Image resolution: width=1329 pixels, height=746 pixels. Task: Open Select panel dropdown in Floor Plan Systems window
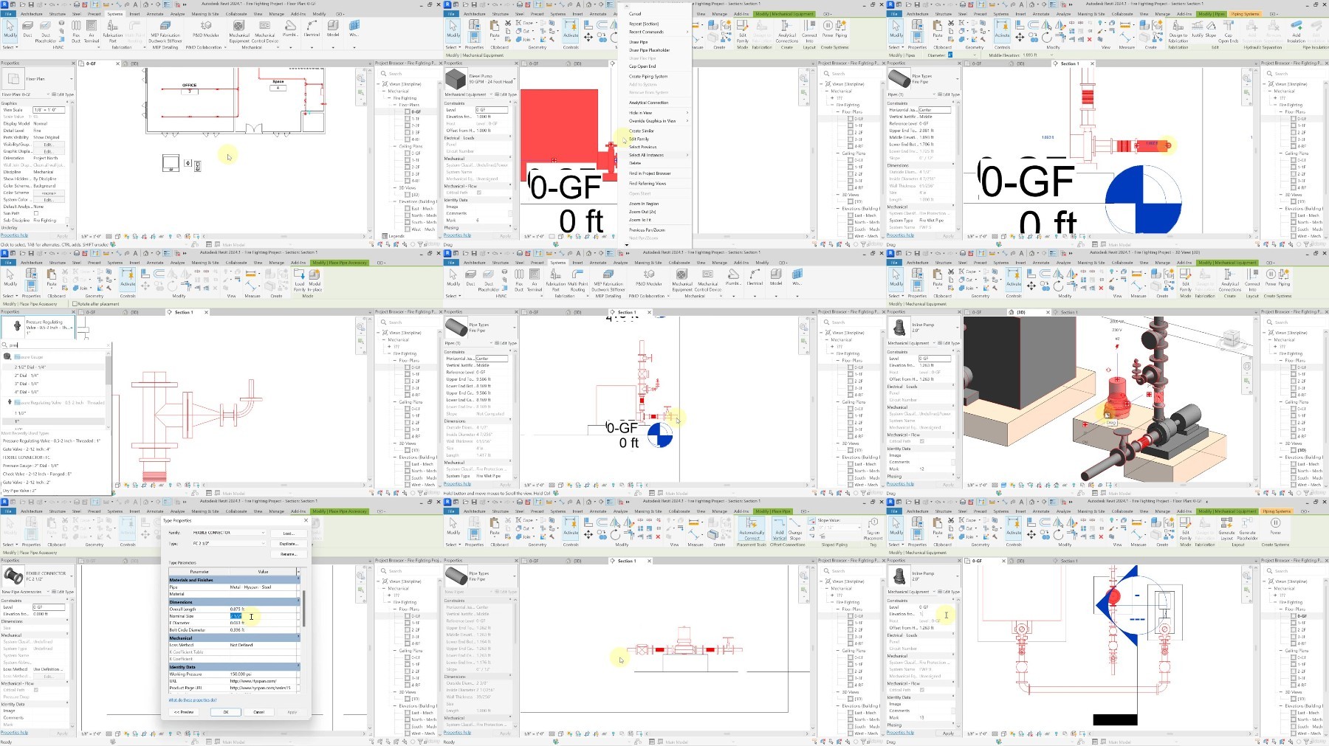pos(9,47)
